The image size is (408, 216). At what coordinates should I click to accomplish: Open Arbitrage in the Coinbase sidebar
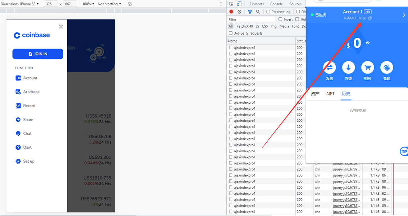(x=31, y=92)
